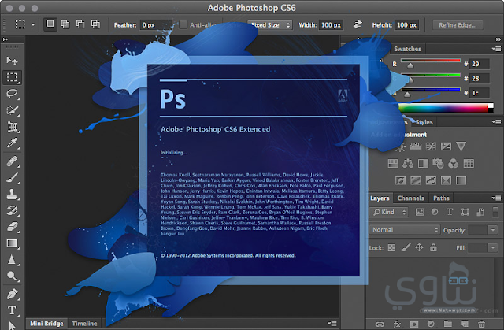
Task: Toggle Lock image pixels brush icon
Action: [406, 247]
